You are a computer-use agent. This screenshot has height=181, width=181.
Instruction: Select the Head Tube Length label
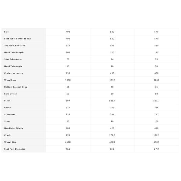(x=14, y=52)
